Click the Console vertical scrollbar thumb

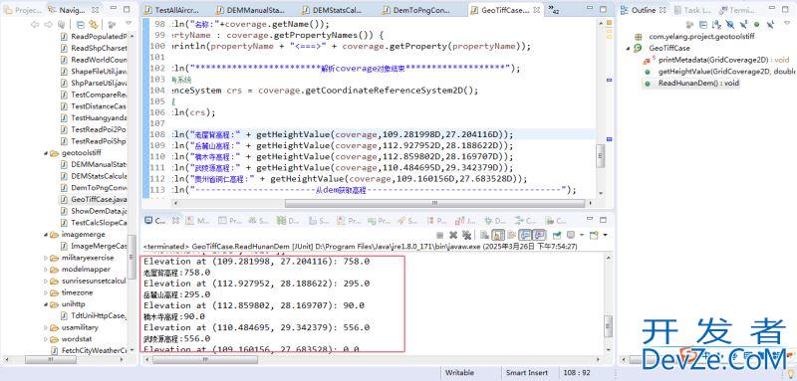609,326
